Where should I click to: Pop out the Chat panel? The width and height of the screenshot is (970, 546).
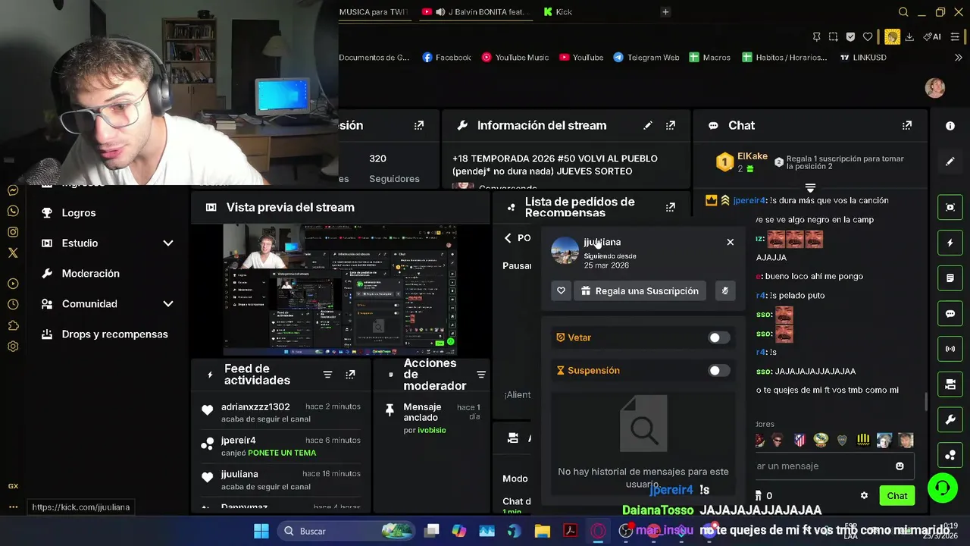[907, 125]
